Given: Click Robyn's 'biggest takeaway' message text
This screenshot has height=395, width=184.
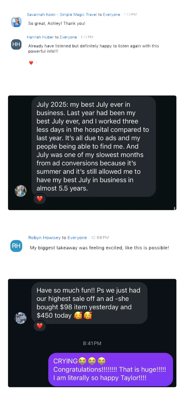Looking at the screenshot, I should [x=99, y=248].
